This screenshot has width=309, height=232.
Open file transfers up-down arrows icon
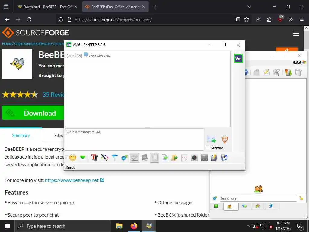288,72
